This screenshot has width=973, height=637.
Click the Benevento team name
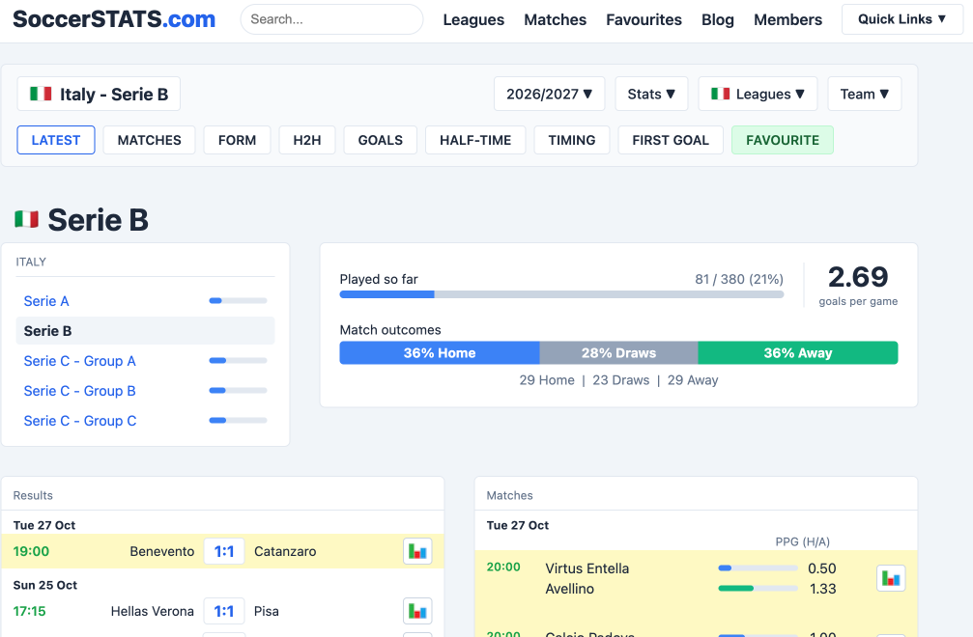(162, 551)
